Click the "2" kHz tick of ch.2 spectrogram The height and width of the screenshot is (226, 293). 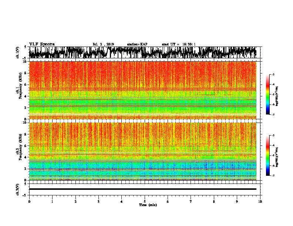point(26,169)
